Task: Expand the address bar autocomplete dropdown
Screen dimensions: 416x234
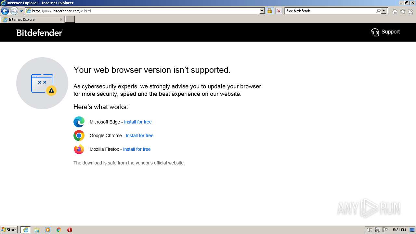Action: click(x=262, y=11)
